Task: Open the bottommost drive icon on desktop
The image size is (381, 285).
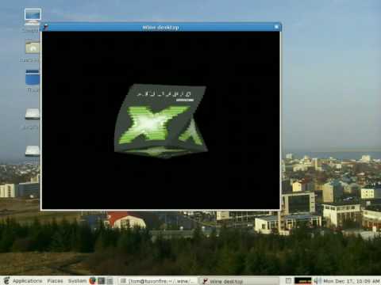Action: (x=33, y=150)
